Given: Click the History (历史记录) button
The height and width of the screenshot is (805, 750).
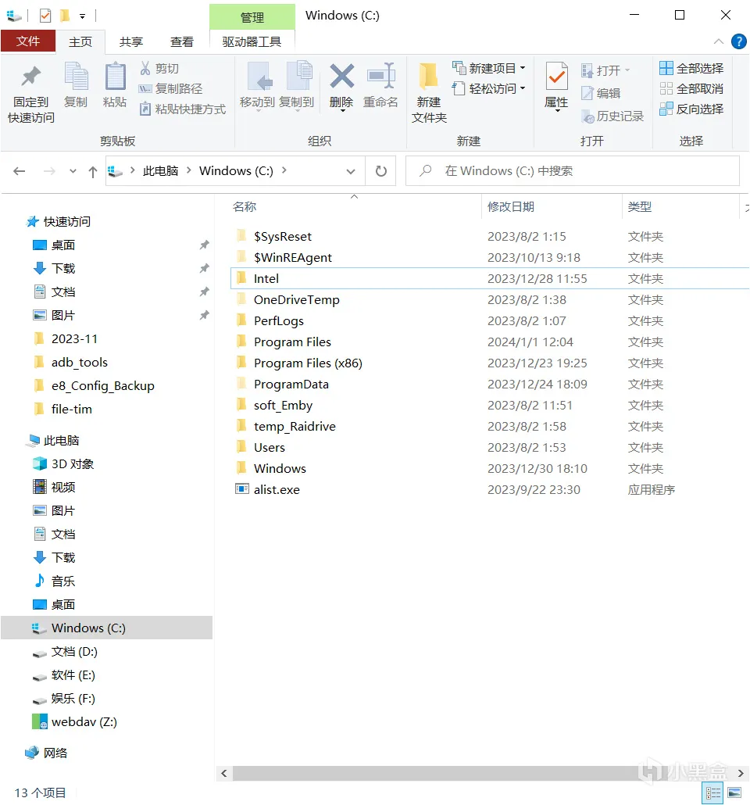Looking at the screenshot, I should [x=612, y=116].
